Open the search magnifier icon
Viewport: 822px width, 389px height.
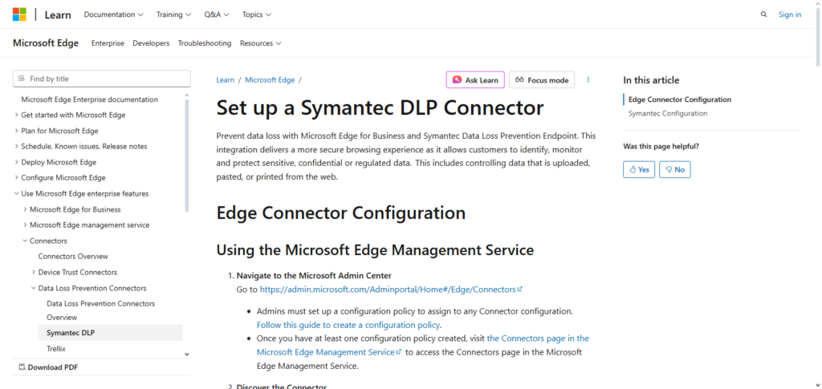[763, 14]
